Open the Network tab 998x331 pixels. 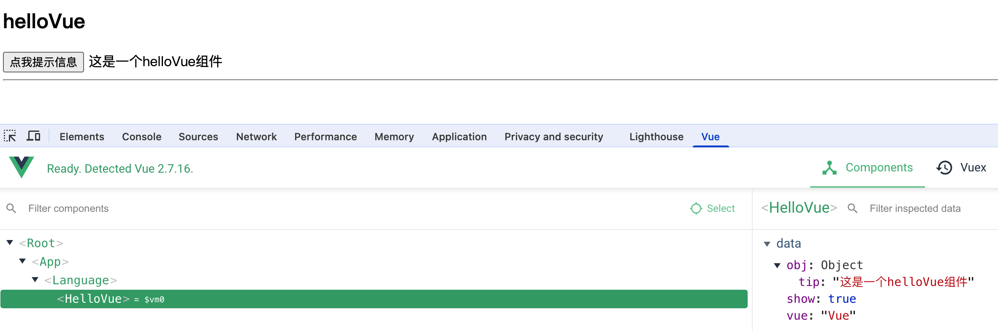point(256,137)
